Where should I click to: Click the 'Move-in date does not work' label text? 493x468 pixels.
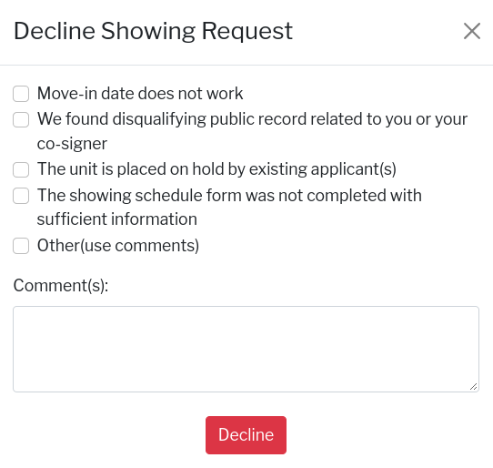click(140, 94)
